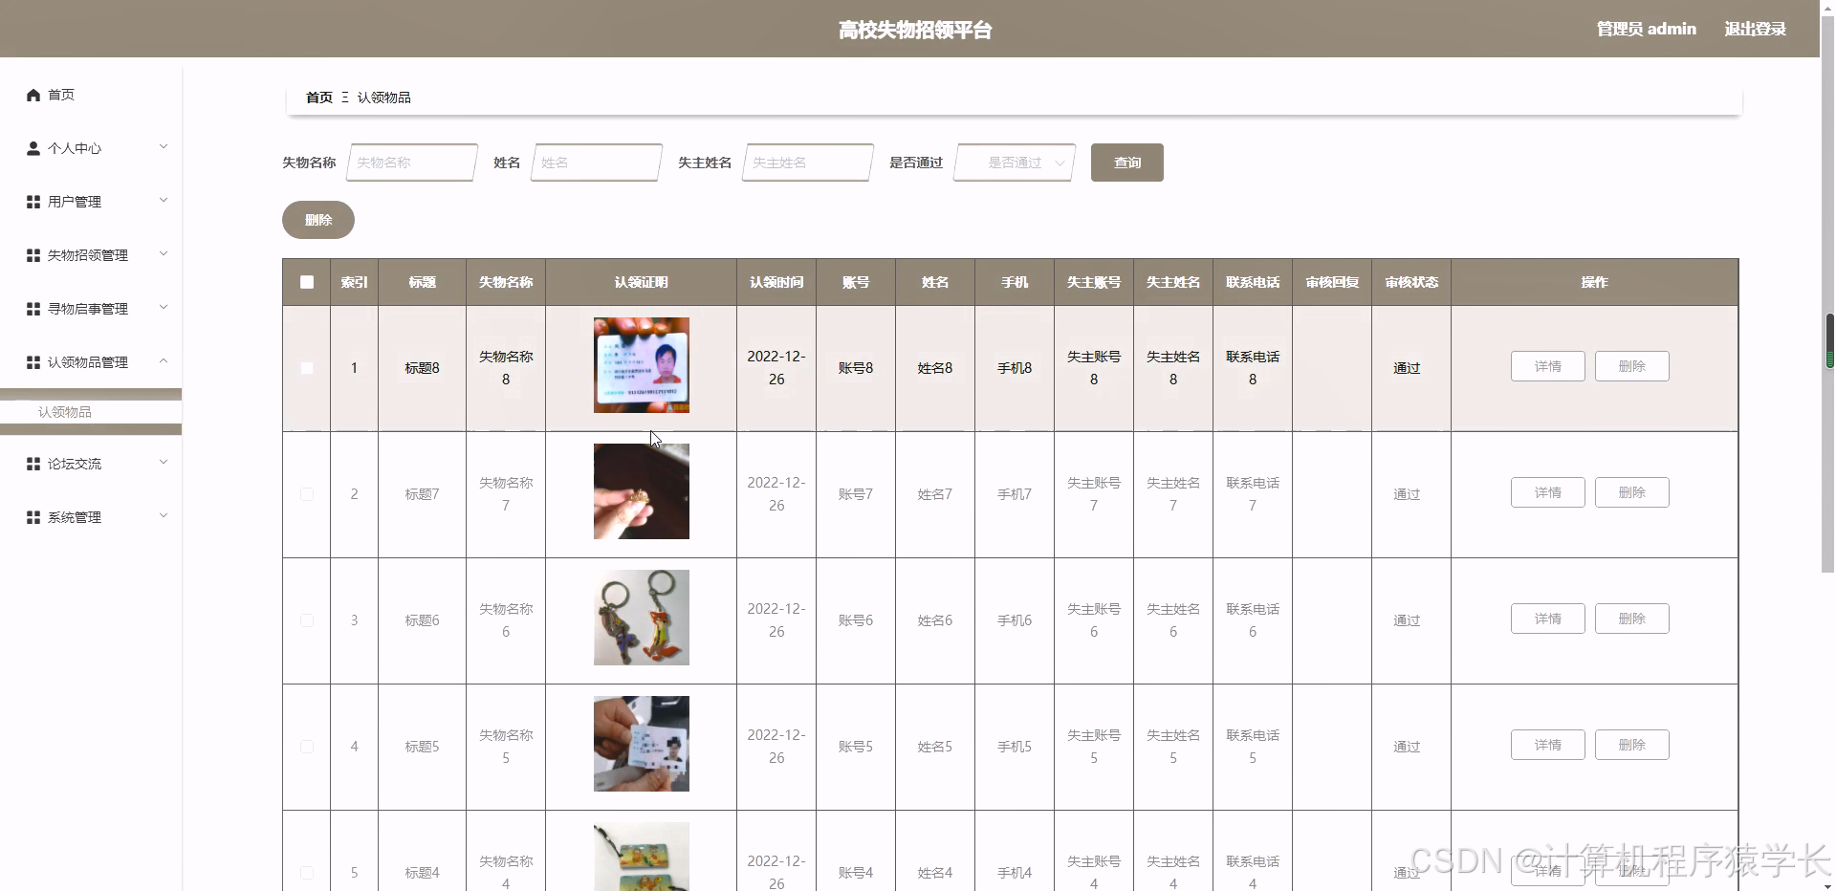
Task: Check the checkbox for row 标题7
Action: pyautogui.click(x=307, y=494)
